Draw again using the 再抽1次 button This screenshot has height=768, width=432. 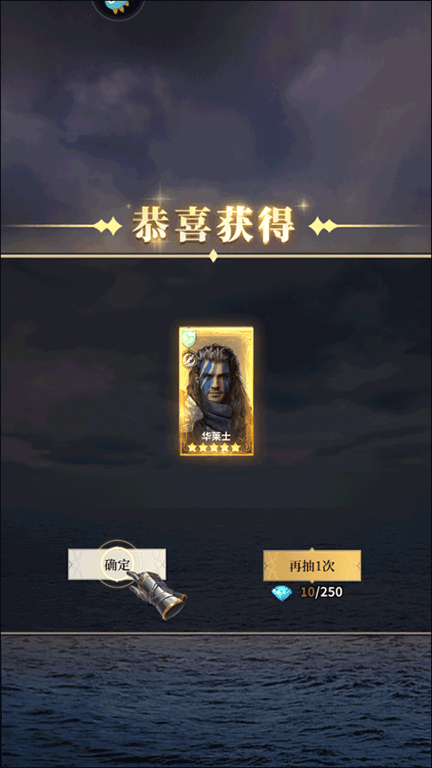(x=311, y=565)
